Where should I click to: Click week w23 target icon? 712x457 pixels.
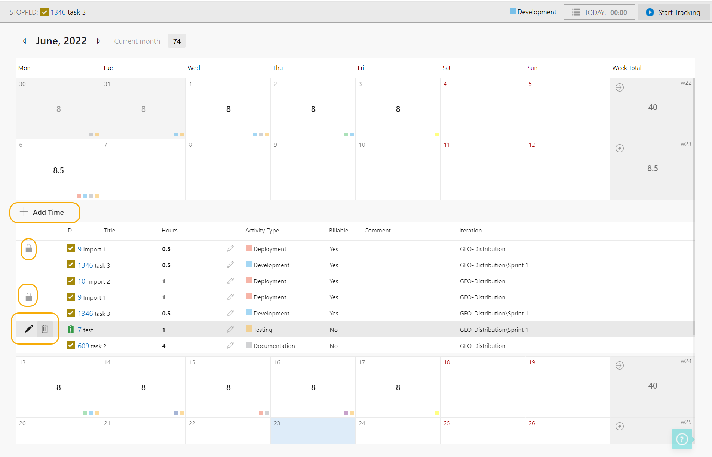(620, 148)
